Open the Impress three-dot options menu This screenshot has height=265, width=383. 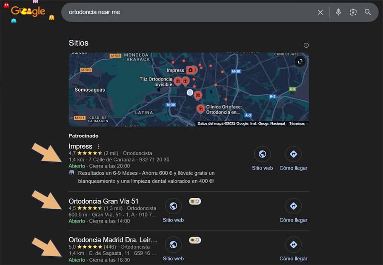(x=98, y=146)
